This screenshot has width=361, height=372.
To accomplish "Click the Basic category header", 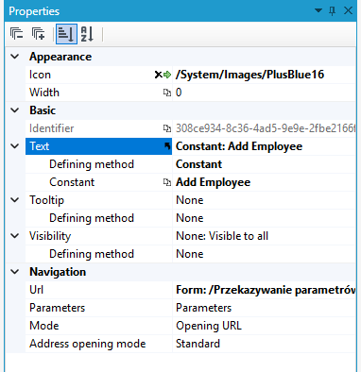I will coord(43,110).
